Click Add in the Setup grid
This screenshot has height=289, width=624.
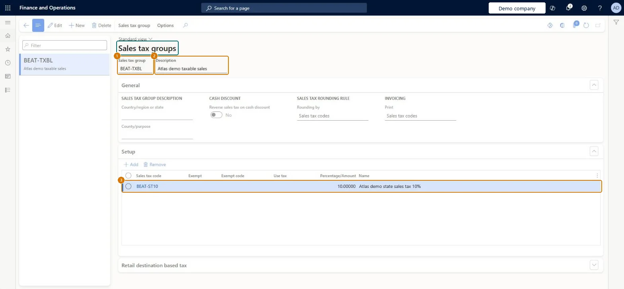tap(131, 164)
